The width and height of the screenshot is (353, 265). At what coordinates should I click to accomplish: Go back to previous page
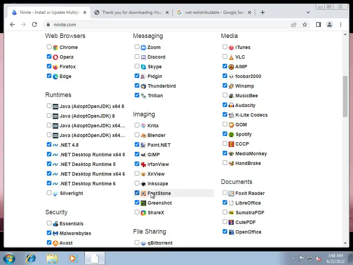pos(12,24)
